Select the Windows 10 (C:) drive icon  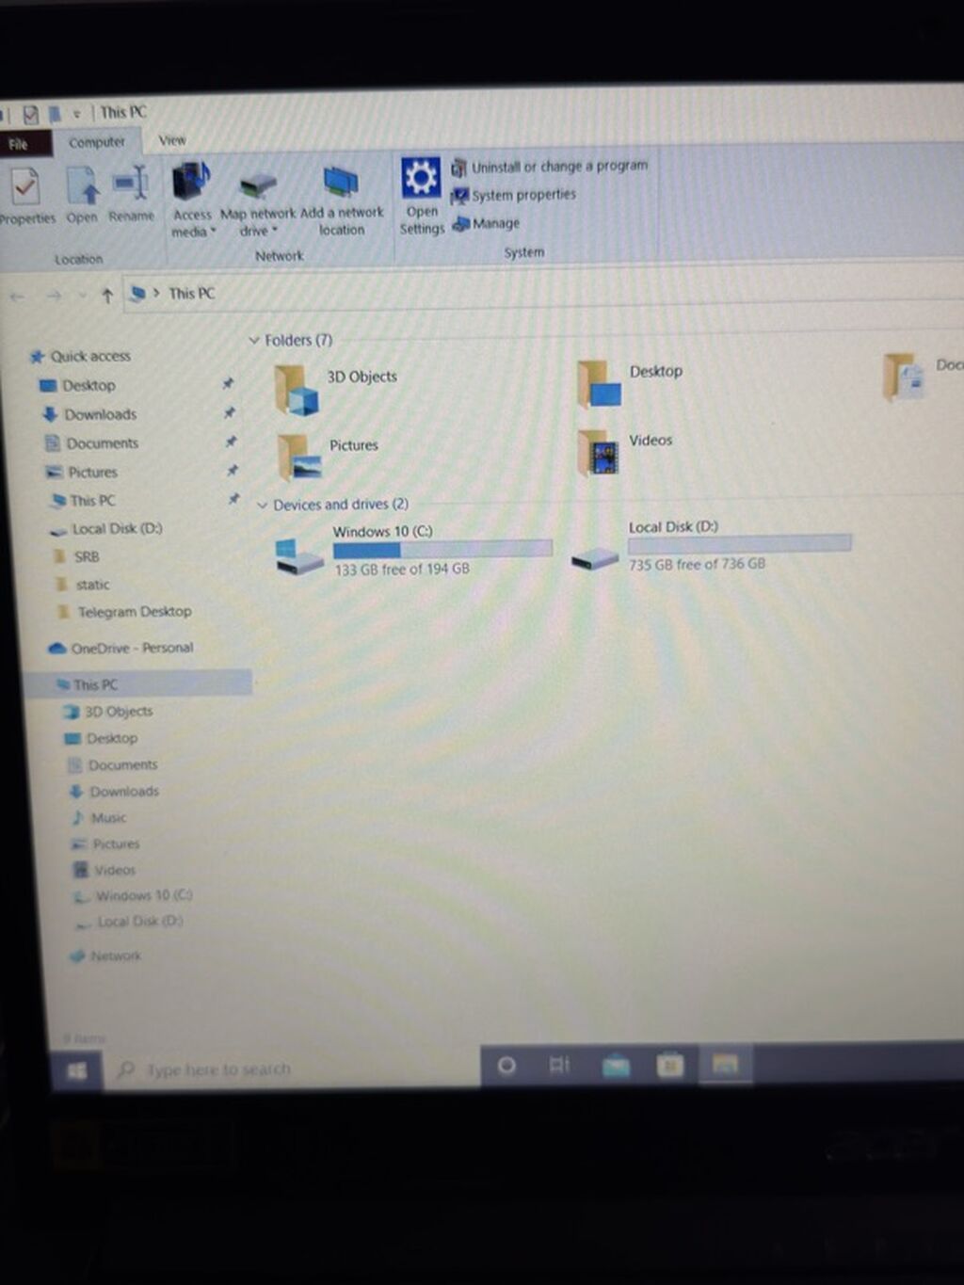(299, 555)
